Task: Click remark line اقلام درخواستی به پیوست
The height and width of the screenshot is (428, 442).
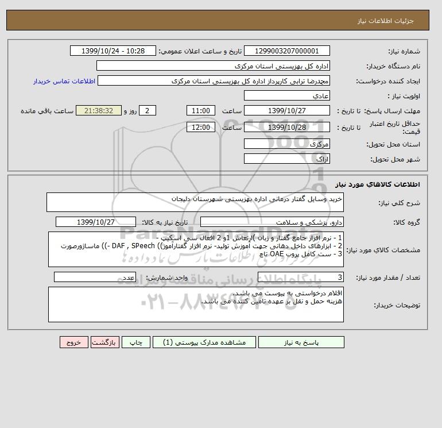Action: tap(288, 293)
